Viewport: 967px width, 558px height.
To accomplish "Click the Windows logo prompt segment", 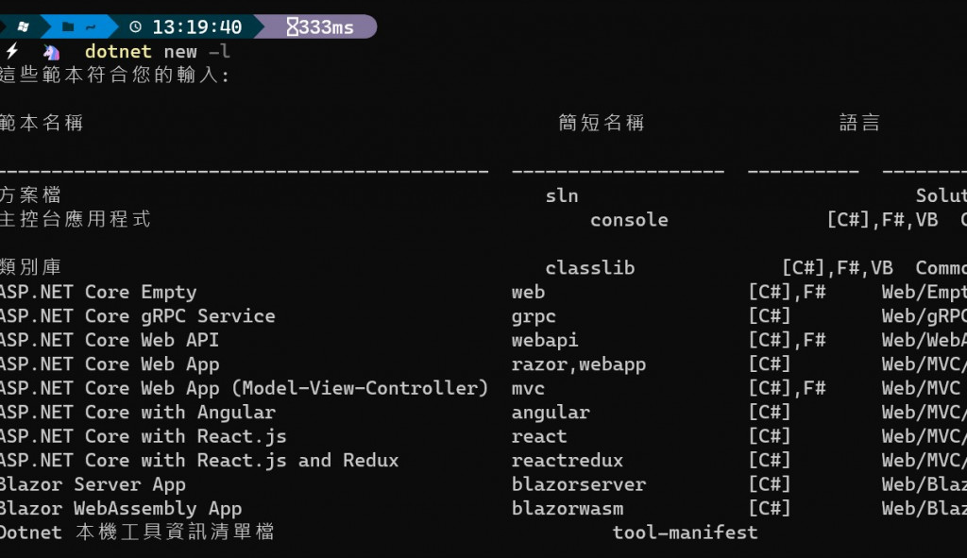I will pyautogui.click(x=23, y=26).
